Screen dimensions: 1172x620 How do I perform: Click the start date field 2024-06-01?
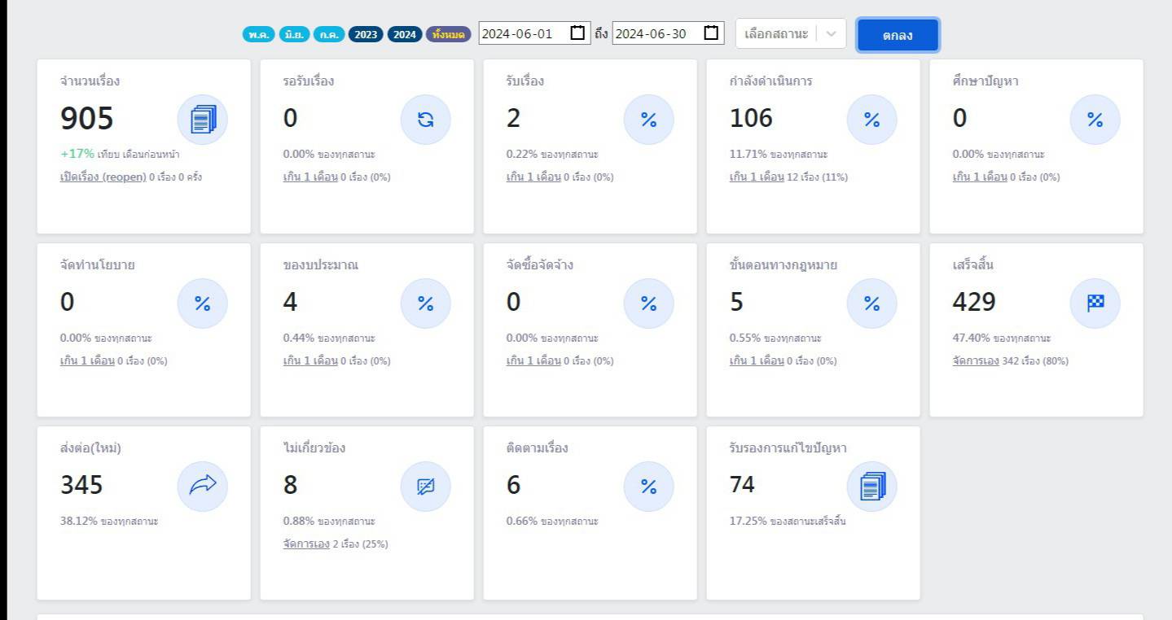click(521, 34)
